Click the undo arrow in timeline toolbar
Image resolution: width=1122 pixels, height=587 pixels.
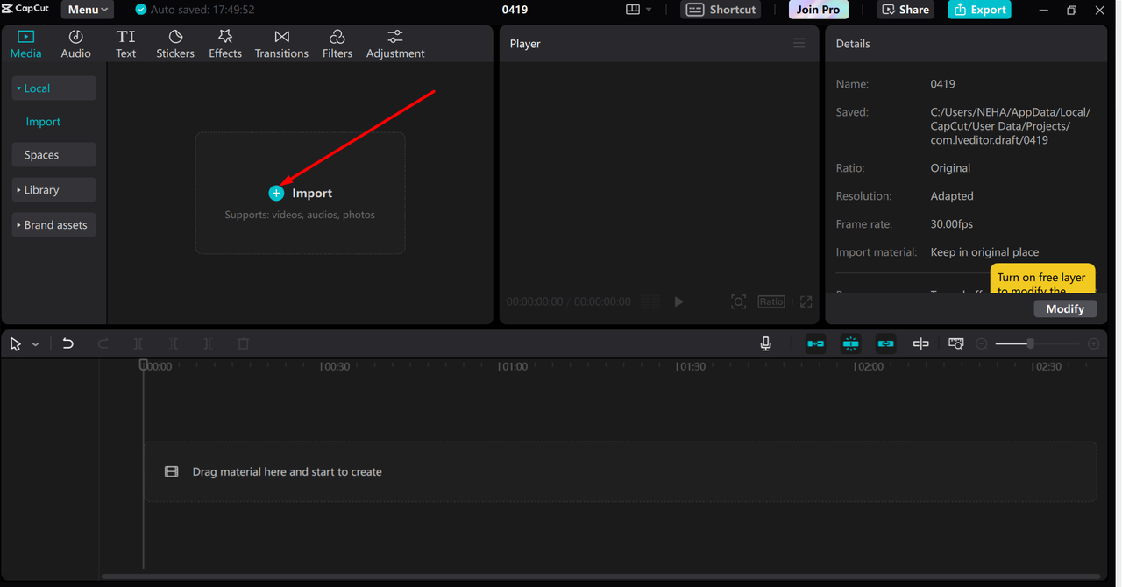click(67, 344)
